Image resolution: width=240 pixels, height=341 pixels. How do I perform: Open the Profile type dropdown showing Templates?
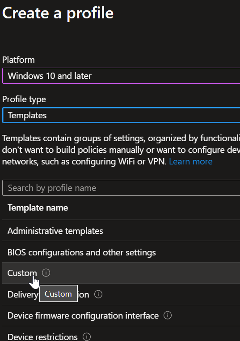121,115
